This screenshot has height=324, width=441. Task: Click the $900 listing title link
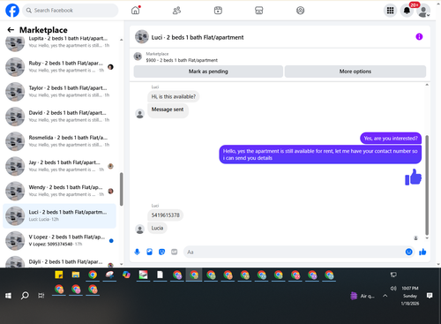[182, 60]
